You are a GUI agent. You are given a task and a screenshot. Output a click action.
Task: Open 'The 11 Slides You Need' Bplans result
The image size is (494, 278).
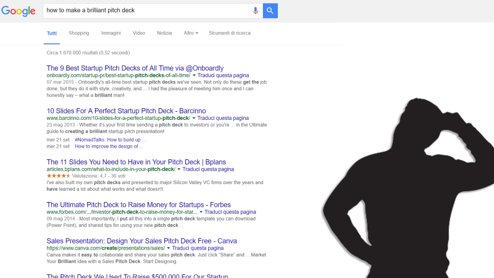point(136,162)
